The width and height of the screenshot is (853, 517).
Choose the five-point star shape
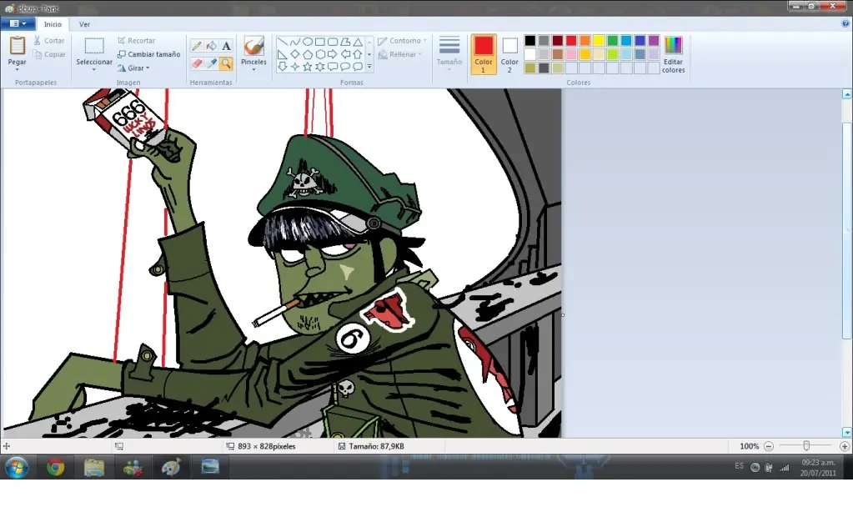tap(308, 67)
